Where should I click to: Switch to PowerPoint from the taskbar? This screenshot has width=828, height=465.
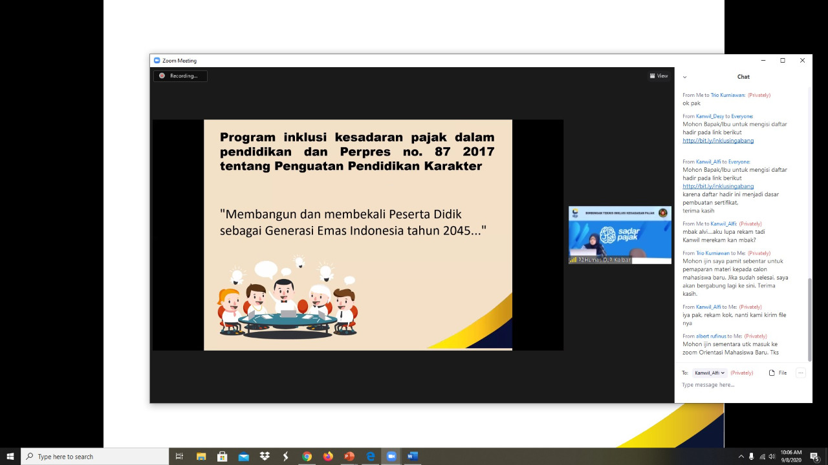coord(349,457)
